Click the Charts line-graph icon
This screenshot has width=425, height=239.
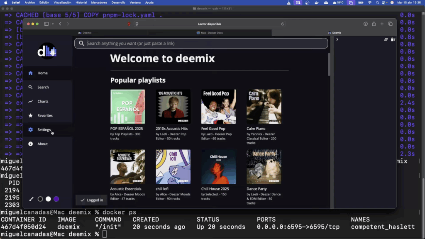[x=31, y=101]
